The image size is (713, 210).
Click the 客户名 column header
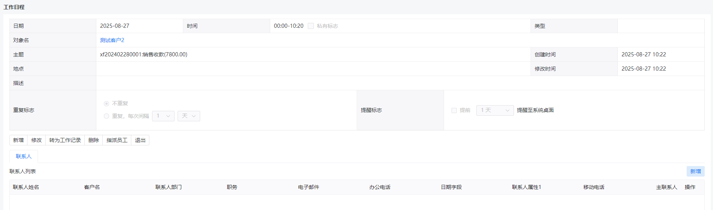[x=92, y=187]
